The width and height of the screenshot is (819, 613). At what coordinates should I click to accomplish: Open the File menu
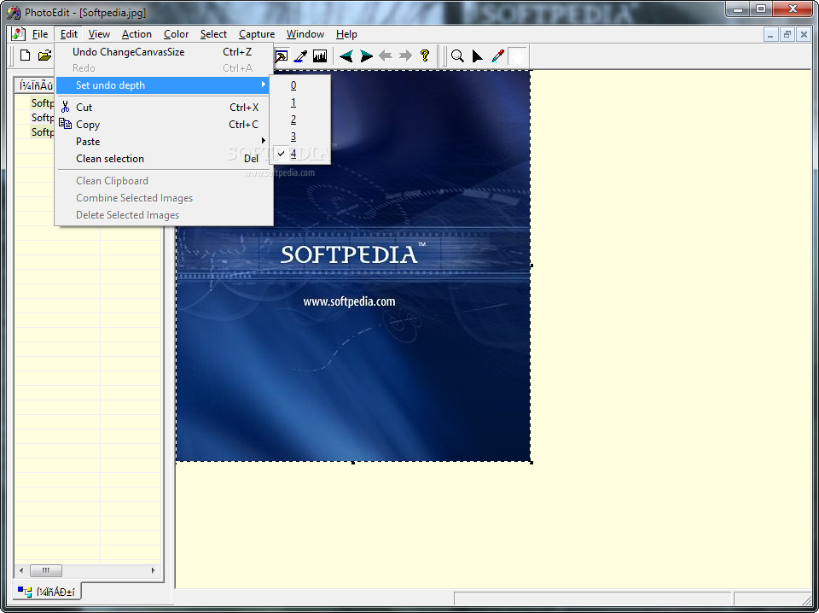40,34
